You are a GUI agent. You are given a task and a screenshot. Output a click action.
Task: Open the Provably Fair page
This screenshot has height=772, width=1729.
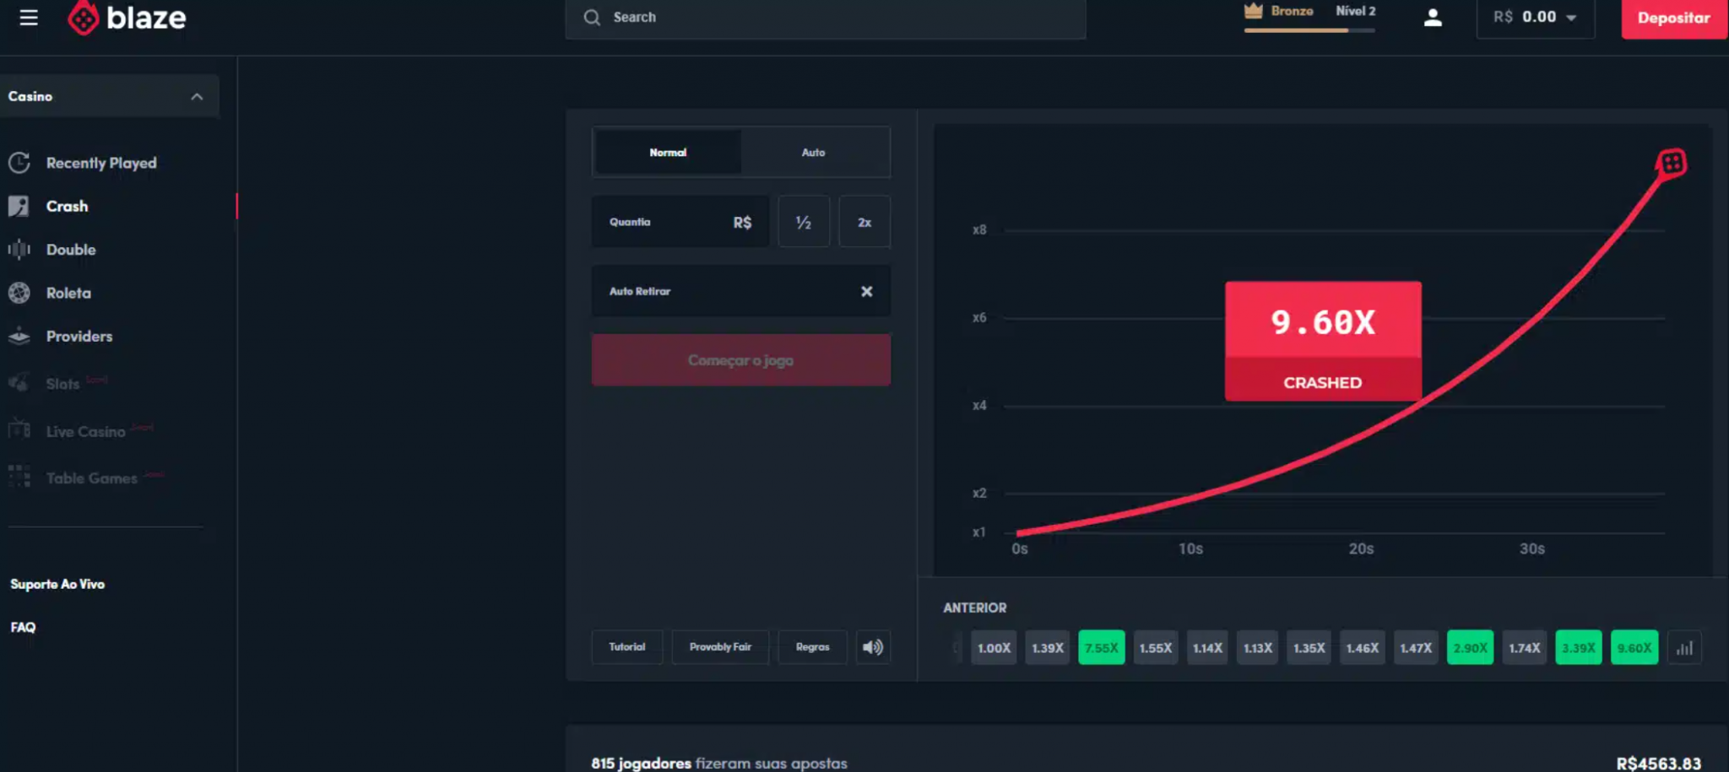tap(719, 647)
